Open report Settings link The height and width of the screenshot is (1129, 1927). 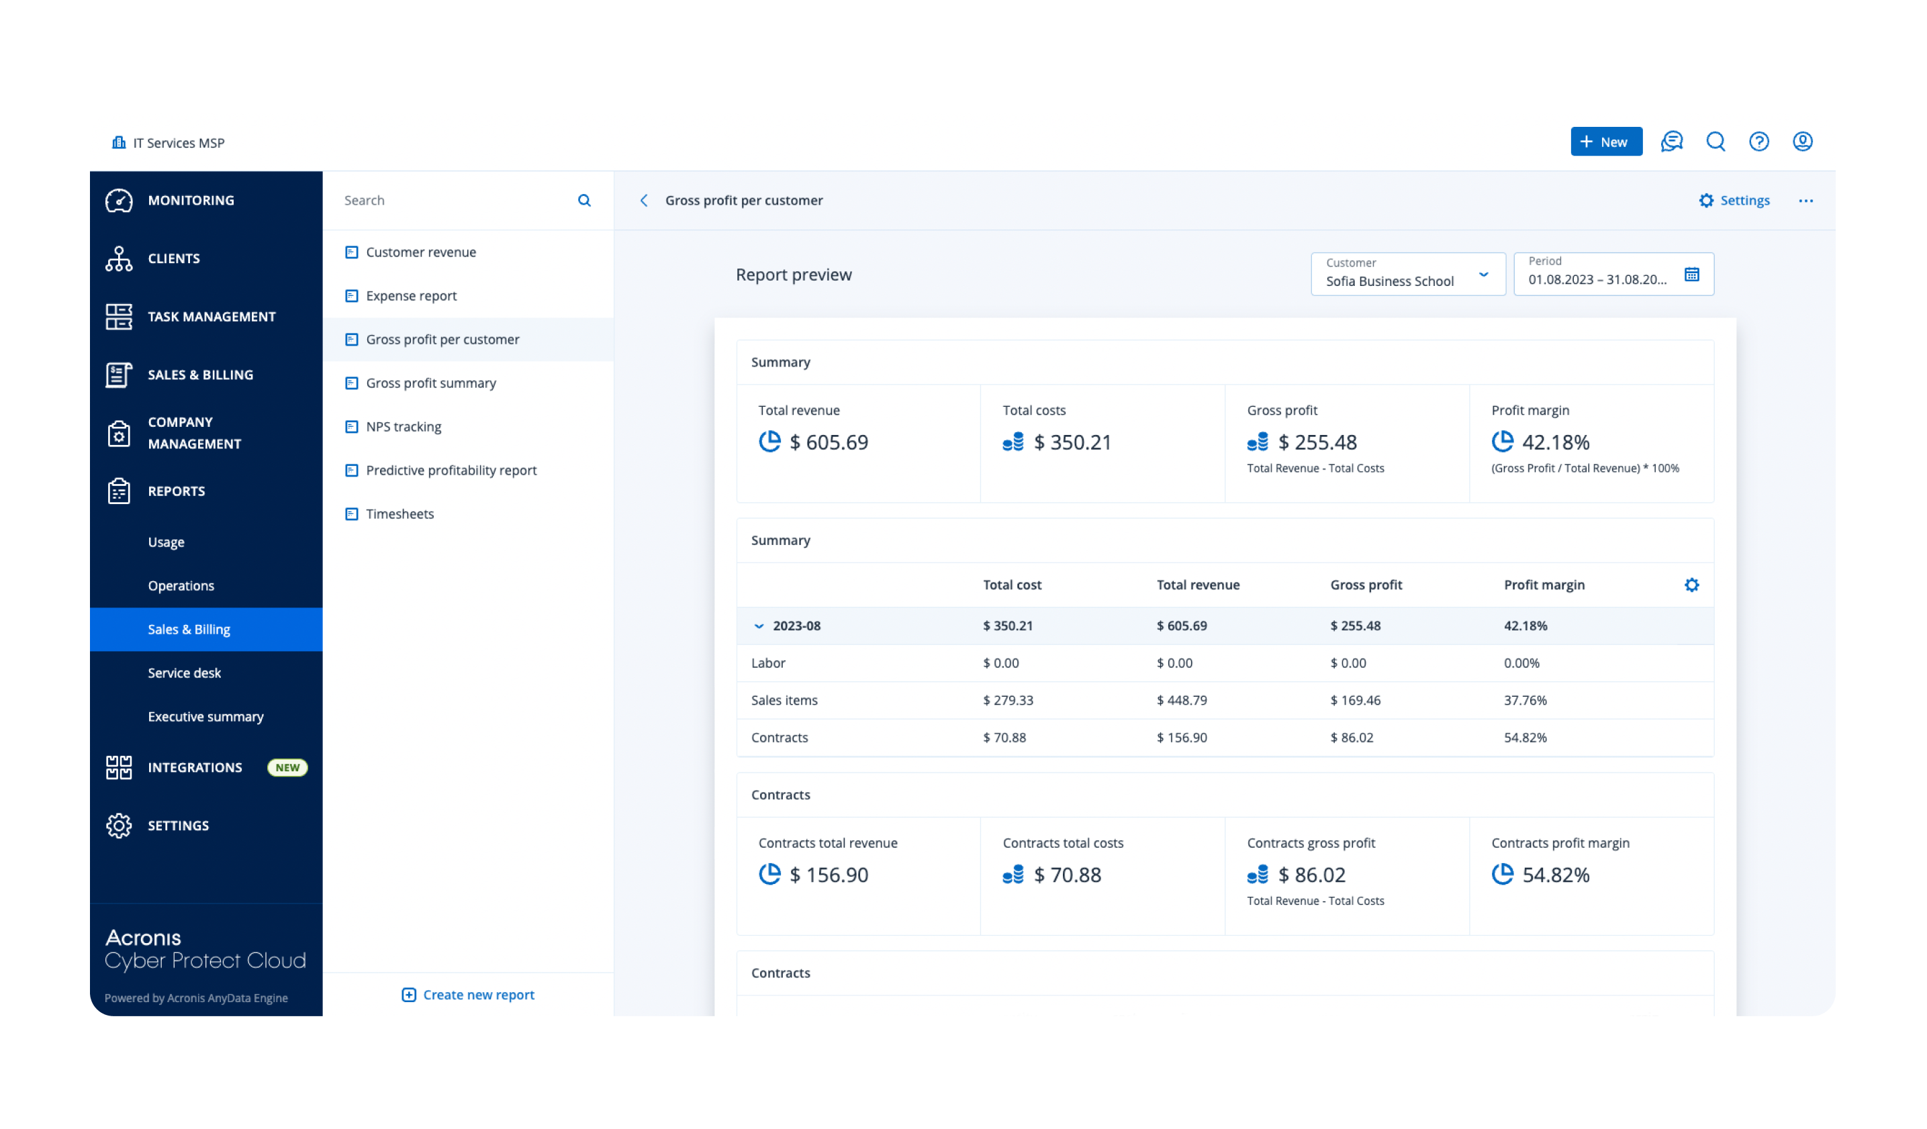coord(1734,200)
